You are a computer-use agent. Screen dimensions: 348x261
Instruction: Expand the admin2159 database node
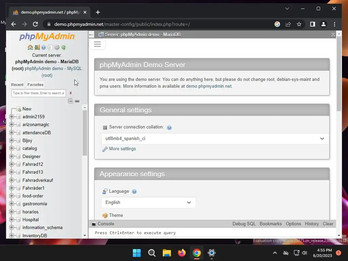click(12, 117)
